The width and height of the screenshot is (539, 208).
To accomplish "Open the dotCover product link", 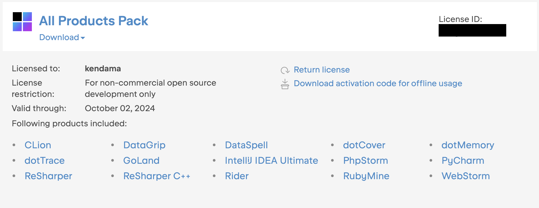I will (x=364, y=145).
